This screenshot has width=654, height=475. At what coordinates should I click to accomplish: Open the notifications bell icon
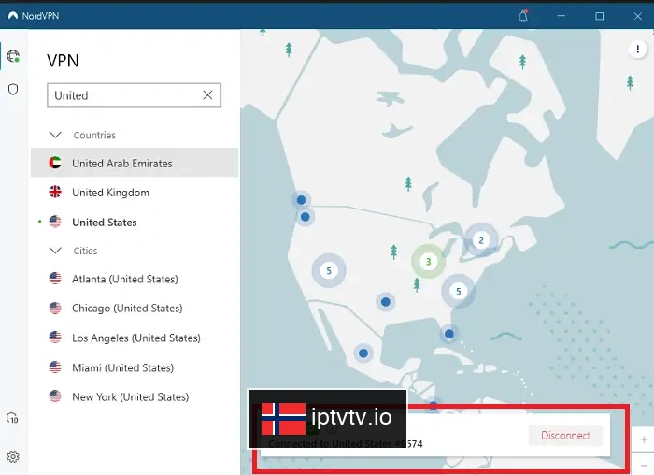(x=523, y=16)
